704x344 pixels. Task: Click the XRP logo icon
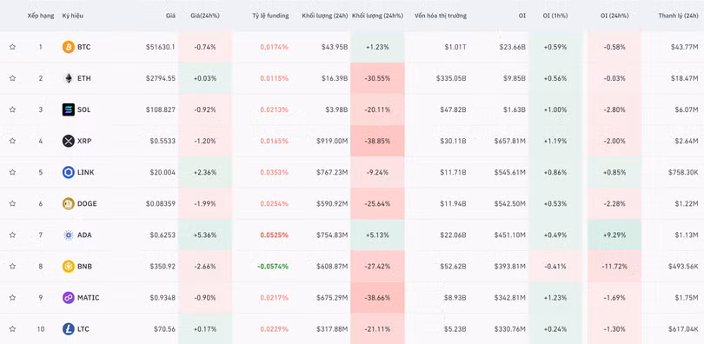coord(69,141)
